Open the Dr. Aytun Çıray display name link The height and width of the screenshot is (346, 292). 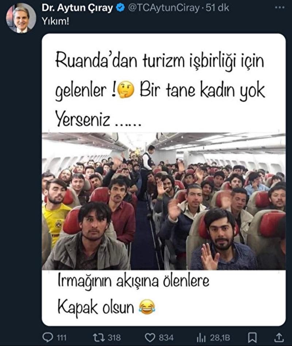77,8
